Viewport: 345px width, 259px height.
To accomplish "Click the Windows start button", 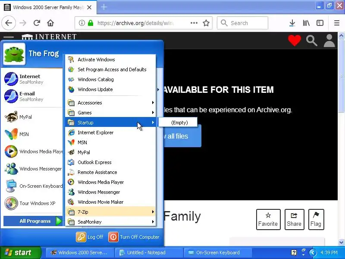I will pos(20,253).
